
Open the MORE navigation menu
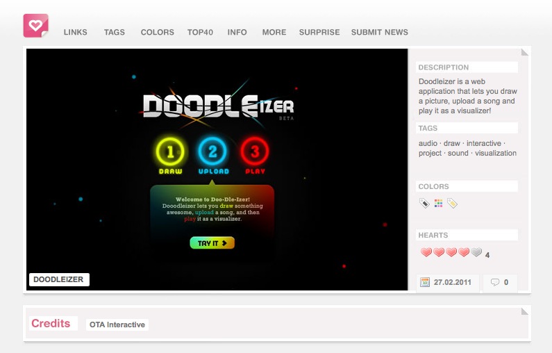[x=274, y=32]
